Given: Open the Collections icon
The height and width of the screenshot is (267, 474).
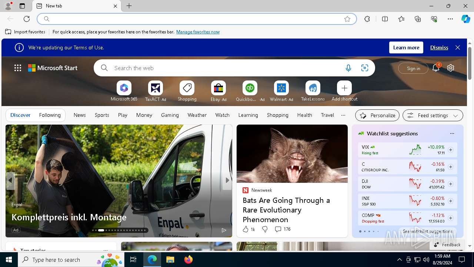Looking at the screenshot, I should pyautogui.click(x=418, y=19).
